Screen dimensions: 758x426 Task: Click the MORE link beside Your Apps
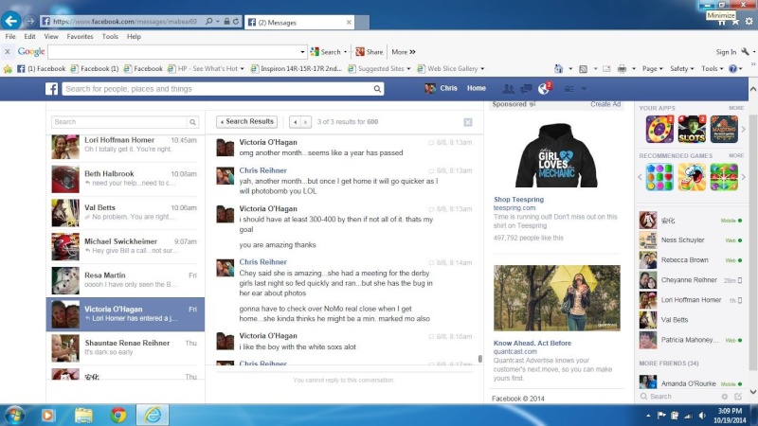point(736,108)
